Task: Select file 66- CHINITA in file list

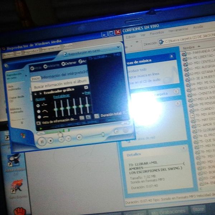Action: pos(202,94)
